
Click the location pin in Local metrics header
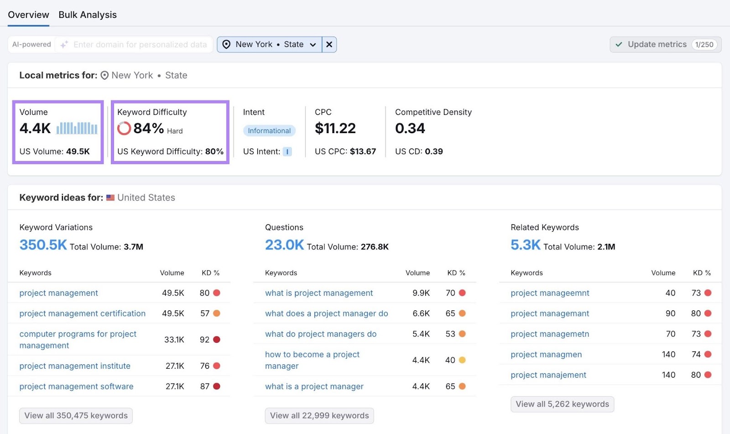pyautogui.click(x=104, y=75)
